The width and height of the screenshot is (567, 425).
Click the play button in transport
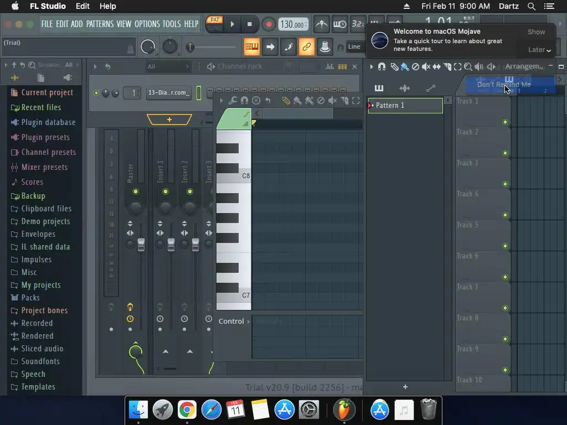[x=233, y=24]
